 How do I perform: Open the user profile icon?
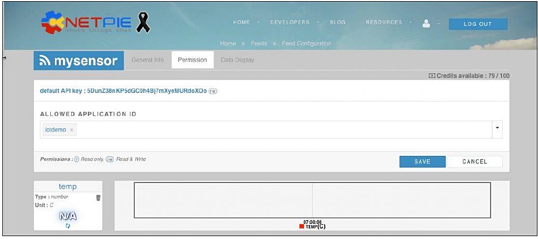click(x=426, y=24)
